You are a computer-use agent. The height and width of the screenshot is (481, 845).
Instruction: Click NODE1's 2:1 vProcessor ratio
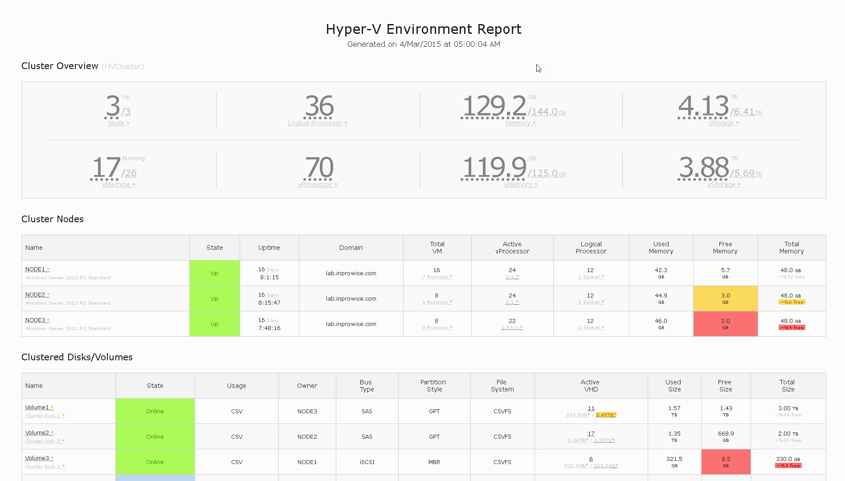(510, 277)
